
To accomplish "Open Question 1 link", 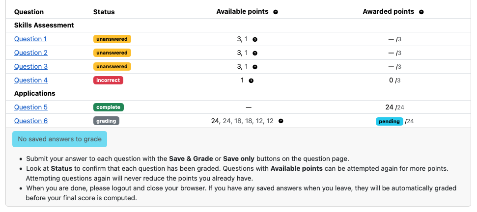I will coord(30,39).
